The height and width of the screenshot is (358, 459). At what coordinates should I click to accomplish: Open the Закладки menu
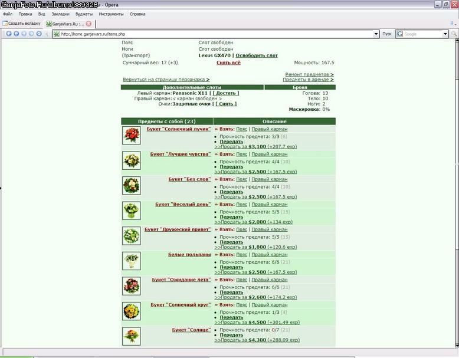60,14
